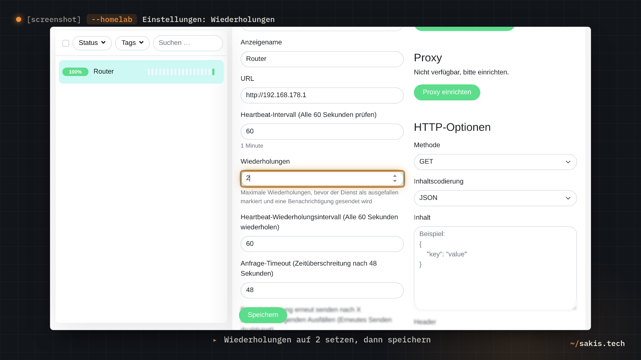This screenshot has height=360, width=641.
Task: Open the Inhaltscodierung dropdown showing JSON
Action: pos(495,198)
